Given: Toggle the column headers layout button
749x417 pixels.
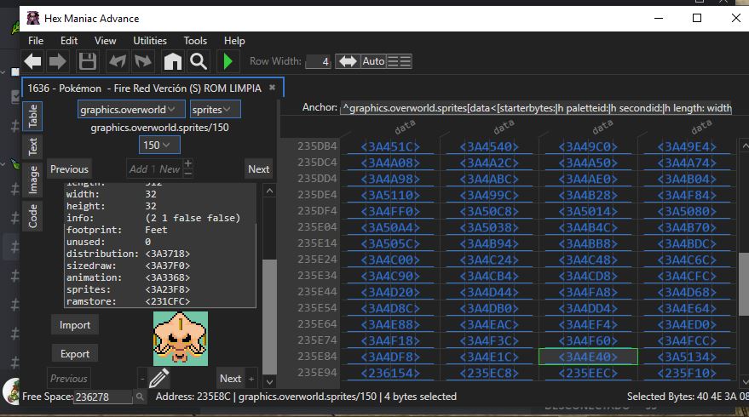Looking at the screenshot, I should 400,61.
